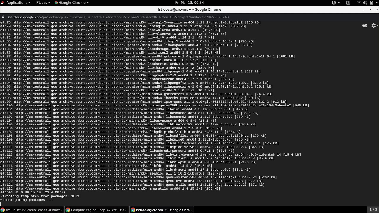Open the SSH terminal settings gear
Viewport: 379px width, 213px height.
pyautogui.click(x=374, y=25)
